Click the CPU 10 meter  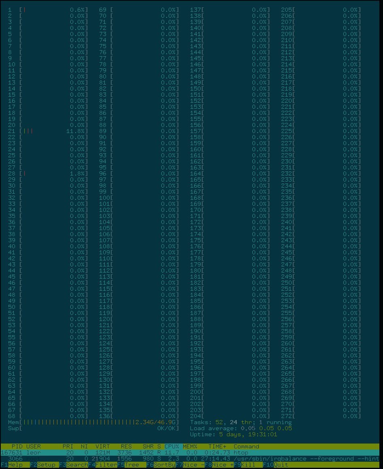pos(48,64)
